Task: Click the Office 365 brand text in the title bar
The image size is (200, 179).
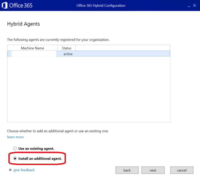Action: (21, 6)
